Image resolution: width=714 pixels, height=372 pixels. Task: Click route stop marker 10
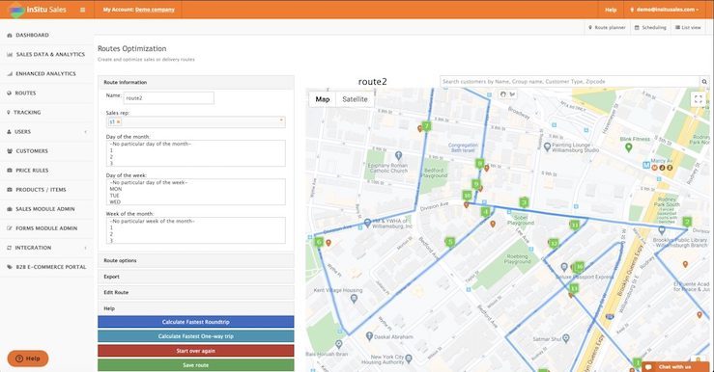point(467,196)
